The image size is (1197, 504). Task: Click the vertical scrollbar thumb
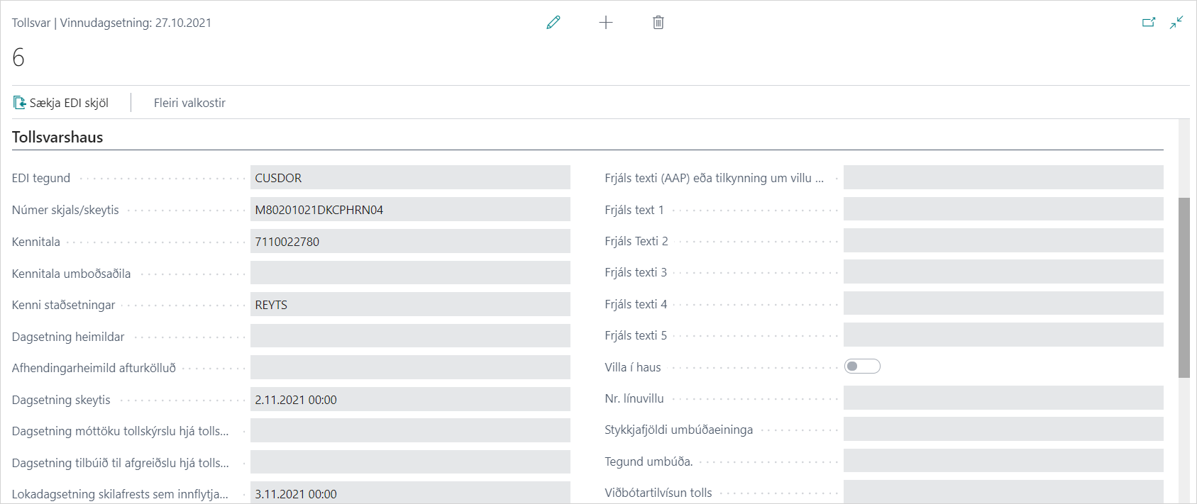coord(1184,287)
